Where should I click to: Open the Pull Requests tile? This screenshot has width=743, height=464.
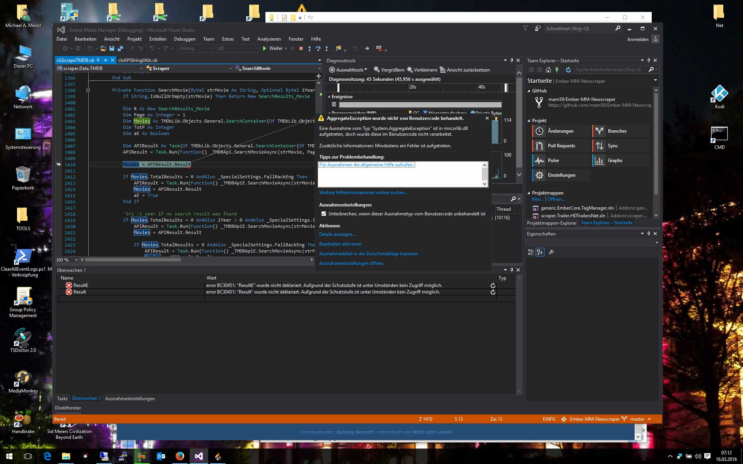tap(561, 146)
